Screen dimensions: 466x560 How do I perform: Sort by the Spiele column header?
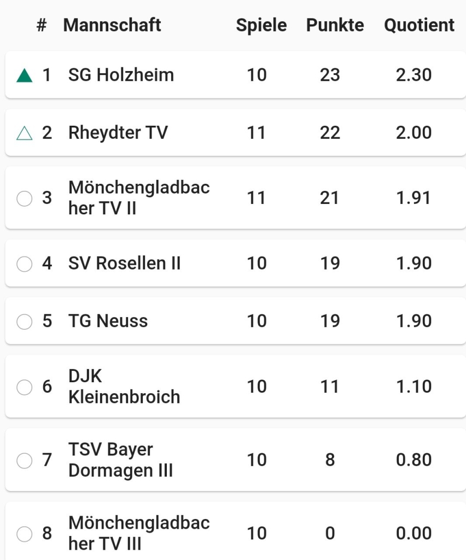pyautogui.click(x=261, y=25)
